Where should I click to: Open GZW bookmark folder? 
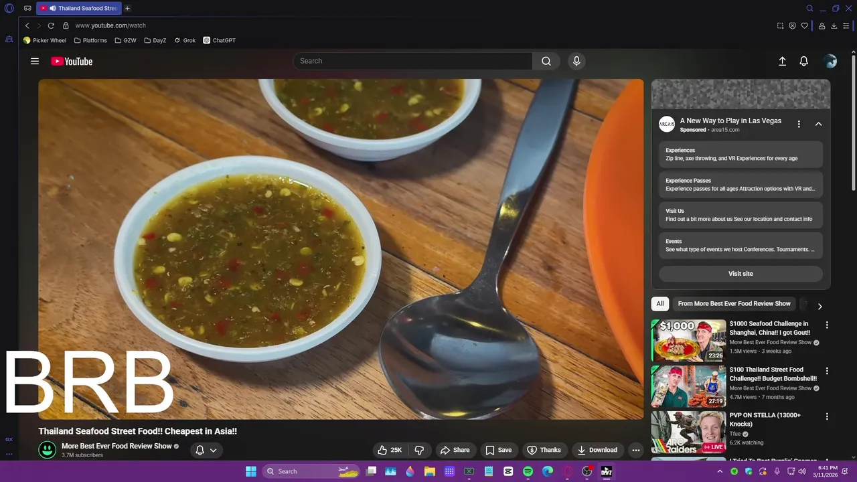click(125, 40)
